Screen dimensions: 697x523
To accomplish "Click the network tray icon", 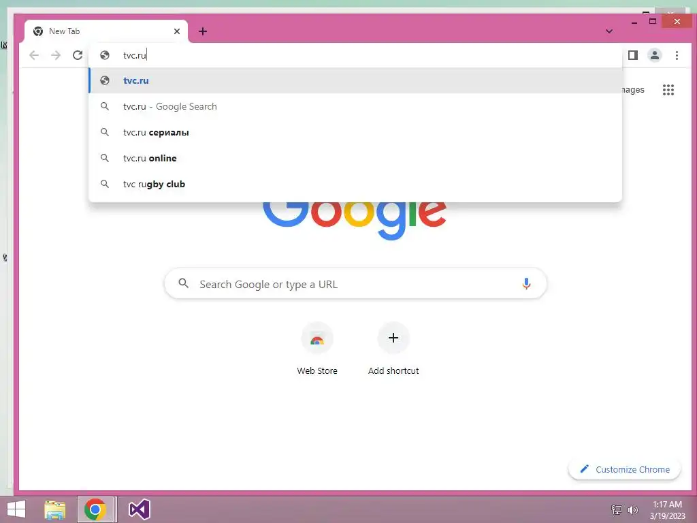I will click(617, 509).
